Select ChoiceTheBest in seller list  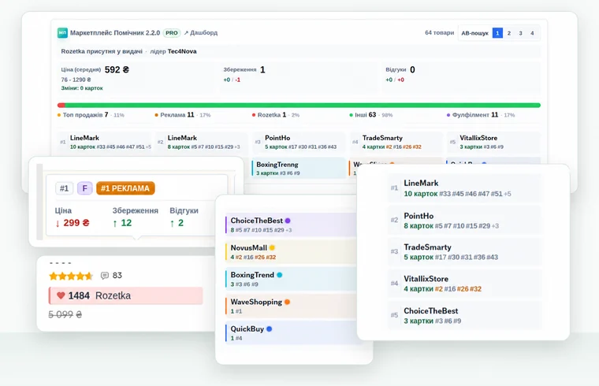coord(291,225)
